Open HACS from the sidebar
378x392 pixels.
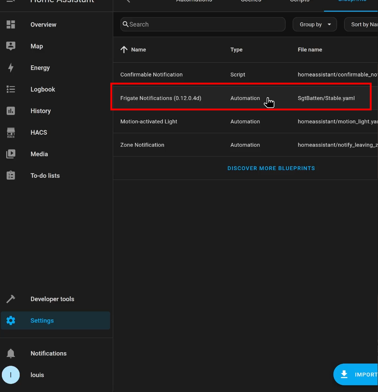point(55,132)
